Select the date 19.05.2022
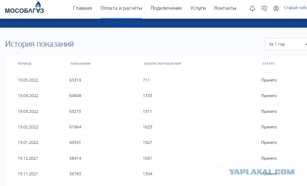Screen dimensions: 307x186 [28, 80]
